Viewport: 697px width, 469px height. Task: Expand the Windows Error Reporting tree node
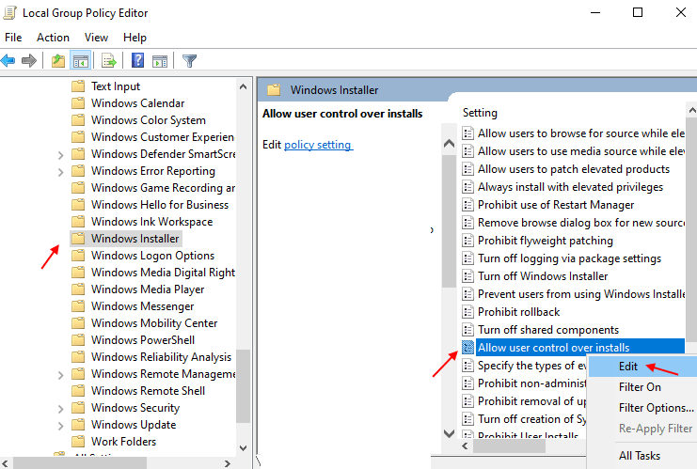61,172
